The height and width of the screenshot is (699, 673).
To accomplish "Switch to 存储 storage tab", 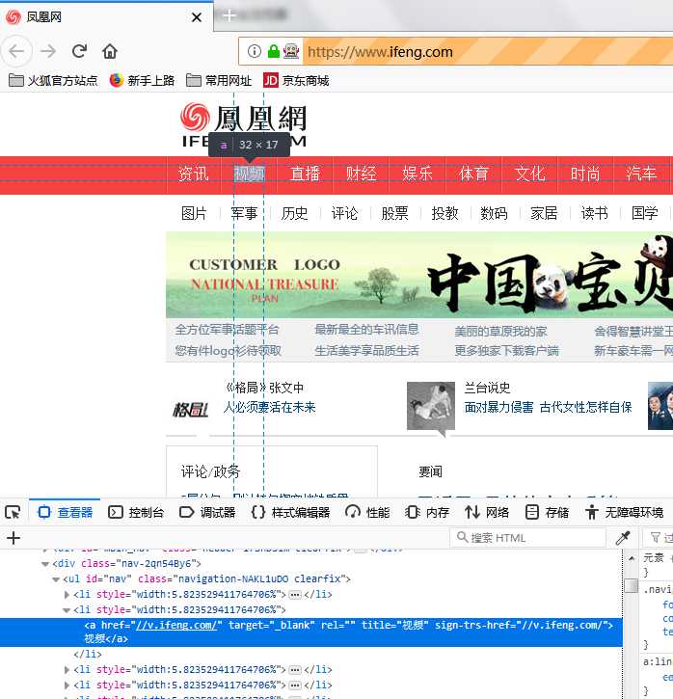I will point(547,512).
